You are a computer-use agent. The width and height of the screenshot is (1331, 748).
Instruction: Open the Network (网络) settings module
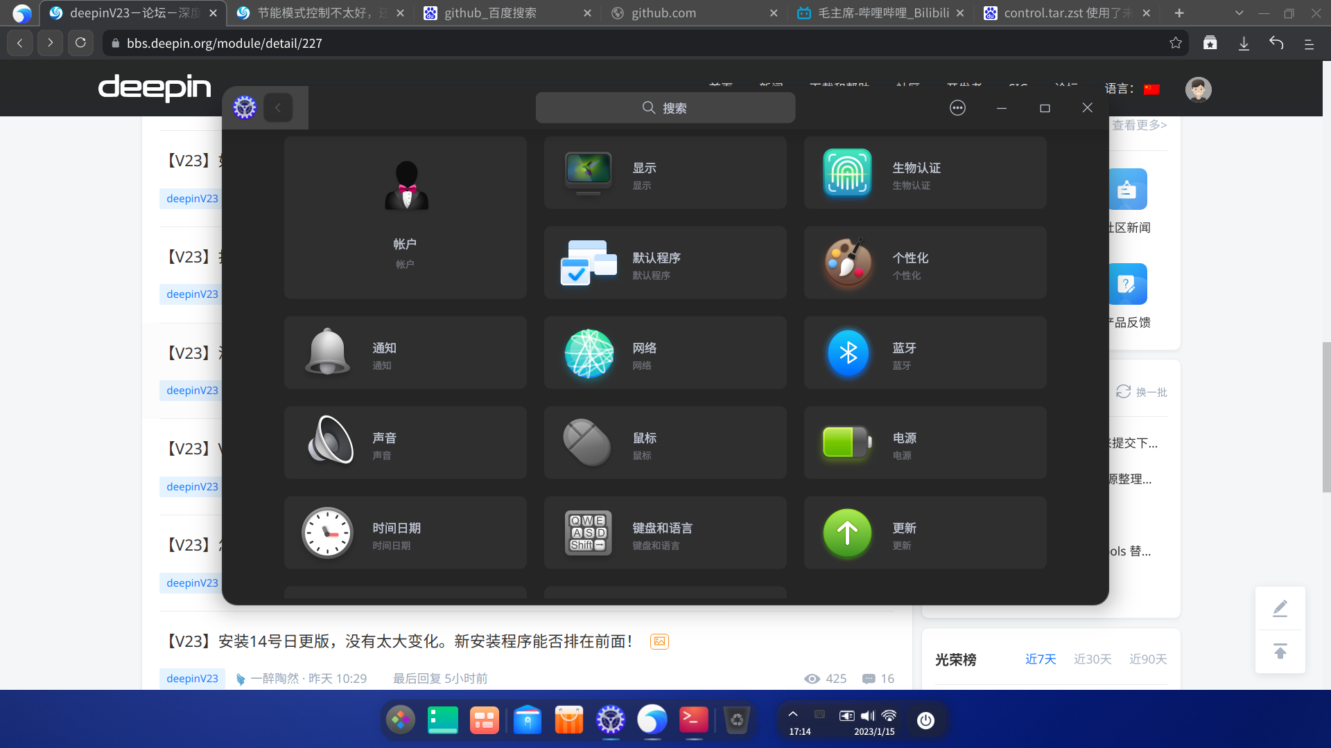[665, 353]
